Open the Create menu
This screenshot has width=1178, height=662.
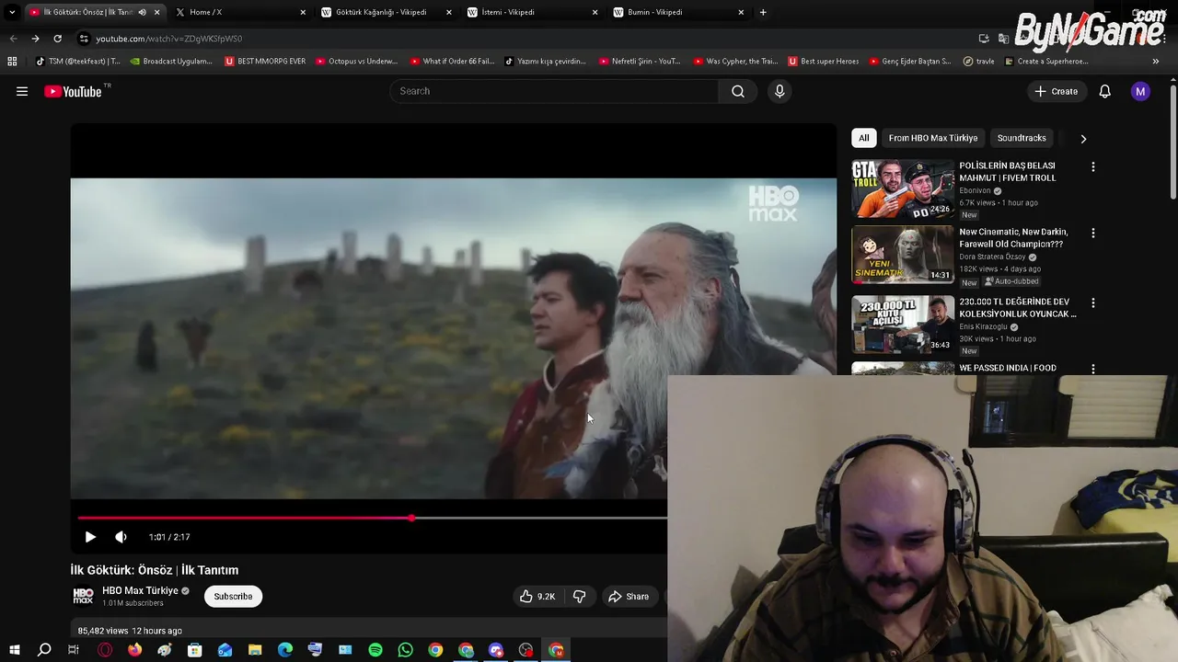coord(1056,91)
